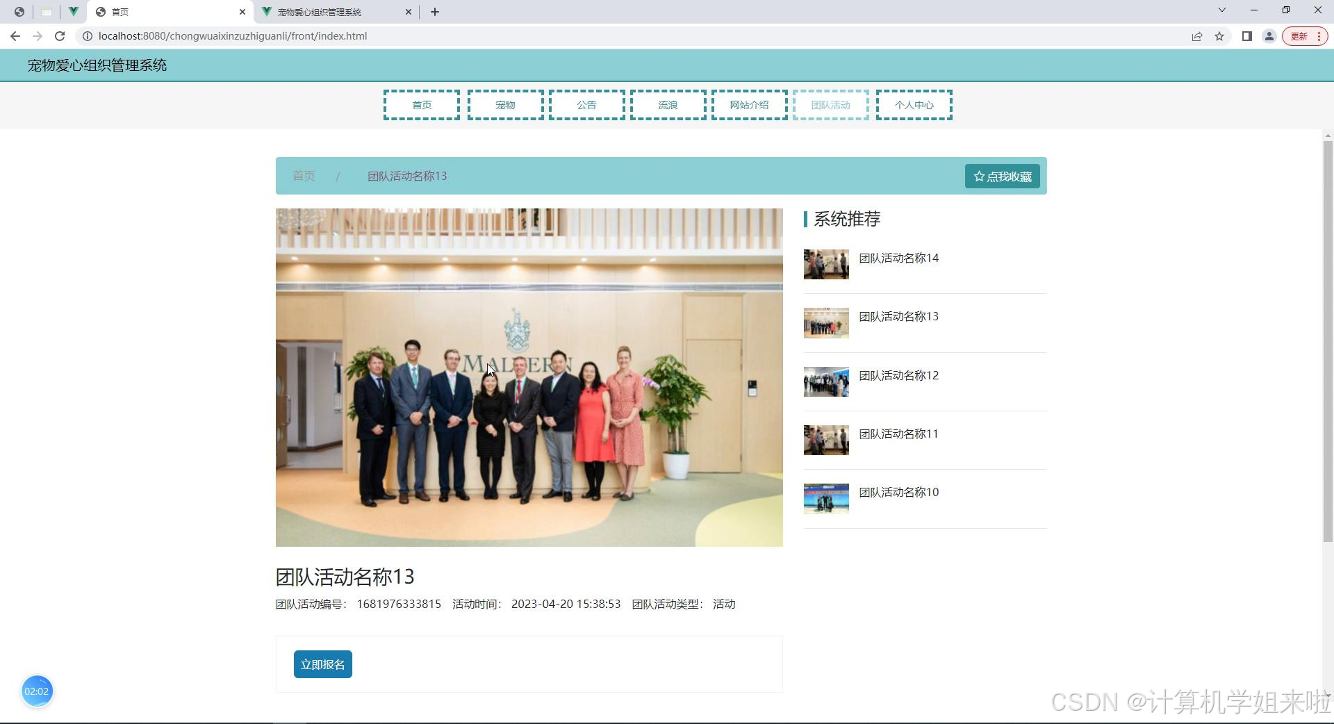Click the activity time 2023-04-20 15:38:53
The width and height of the screenshot is (1334, 724).
pyautogui.click(x=566, y=604)
